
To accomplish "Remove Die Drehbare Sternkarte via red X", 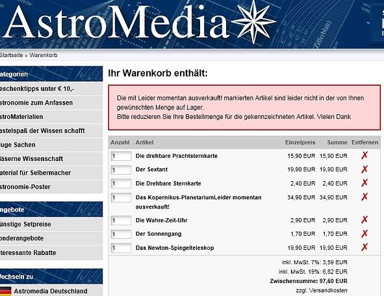I will pos(365,183).
